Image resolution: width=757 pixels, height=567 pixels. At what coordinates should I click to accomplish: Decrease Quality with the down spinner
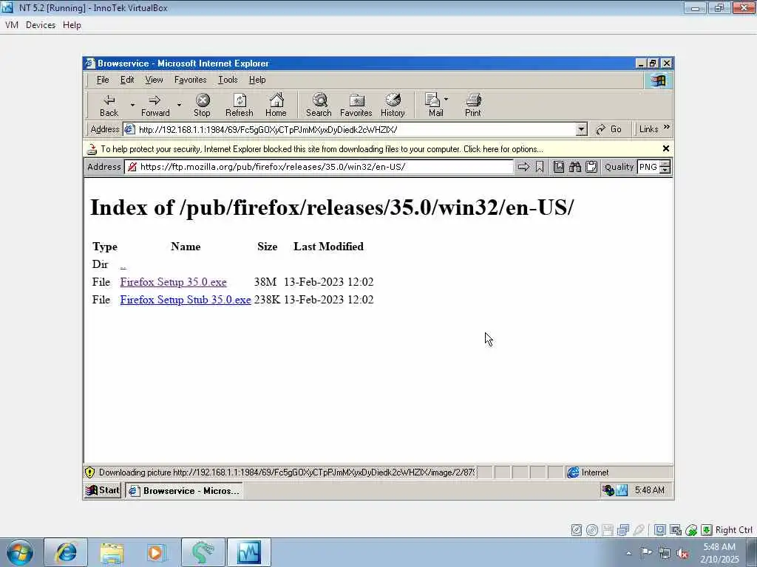click(x=665, y=171)
